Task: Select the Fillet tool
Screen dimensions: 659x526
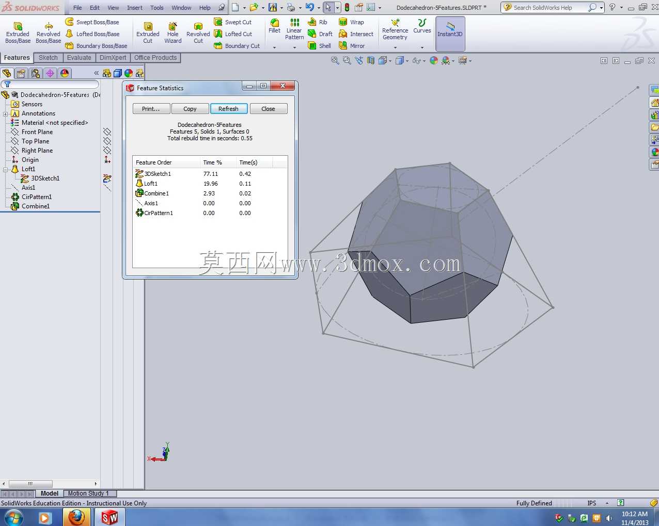Action: click(x=275, y=26)
